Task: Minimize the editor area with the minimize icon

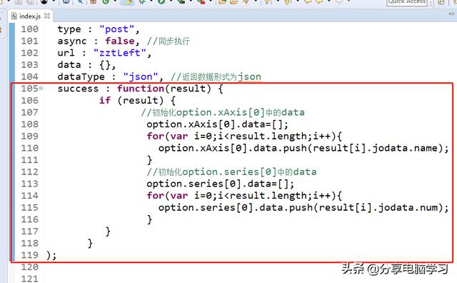Action: click(451, 14)
